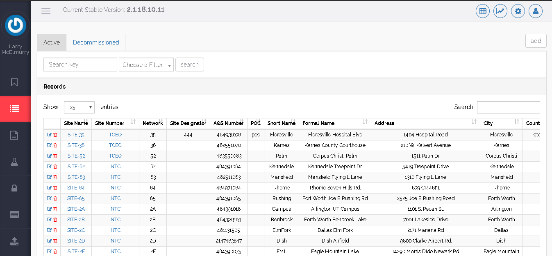Image resolution: width=552 pixels, height=256 pixels.
Task: Open the line chart icon in header
Action: coord(500,11)
